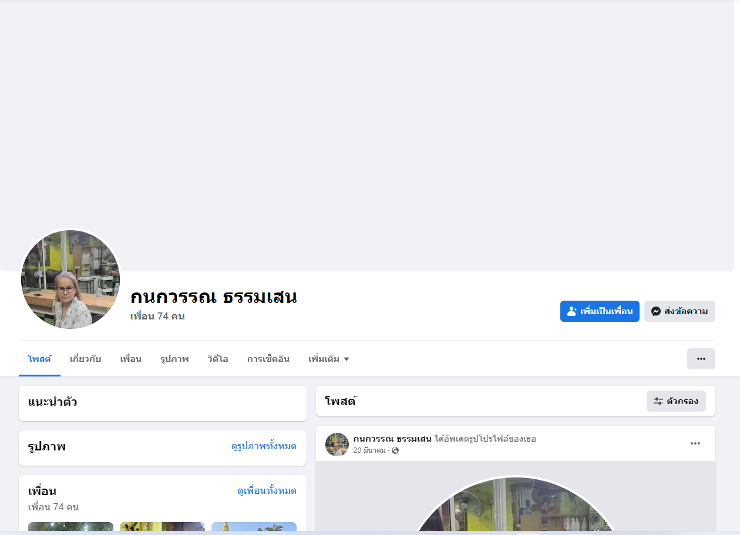740x535 pixels.
Task: Click the Messenger icon in message button
Action: [656, 311]
